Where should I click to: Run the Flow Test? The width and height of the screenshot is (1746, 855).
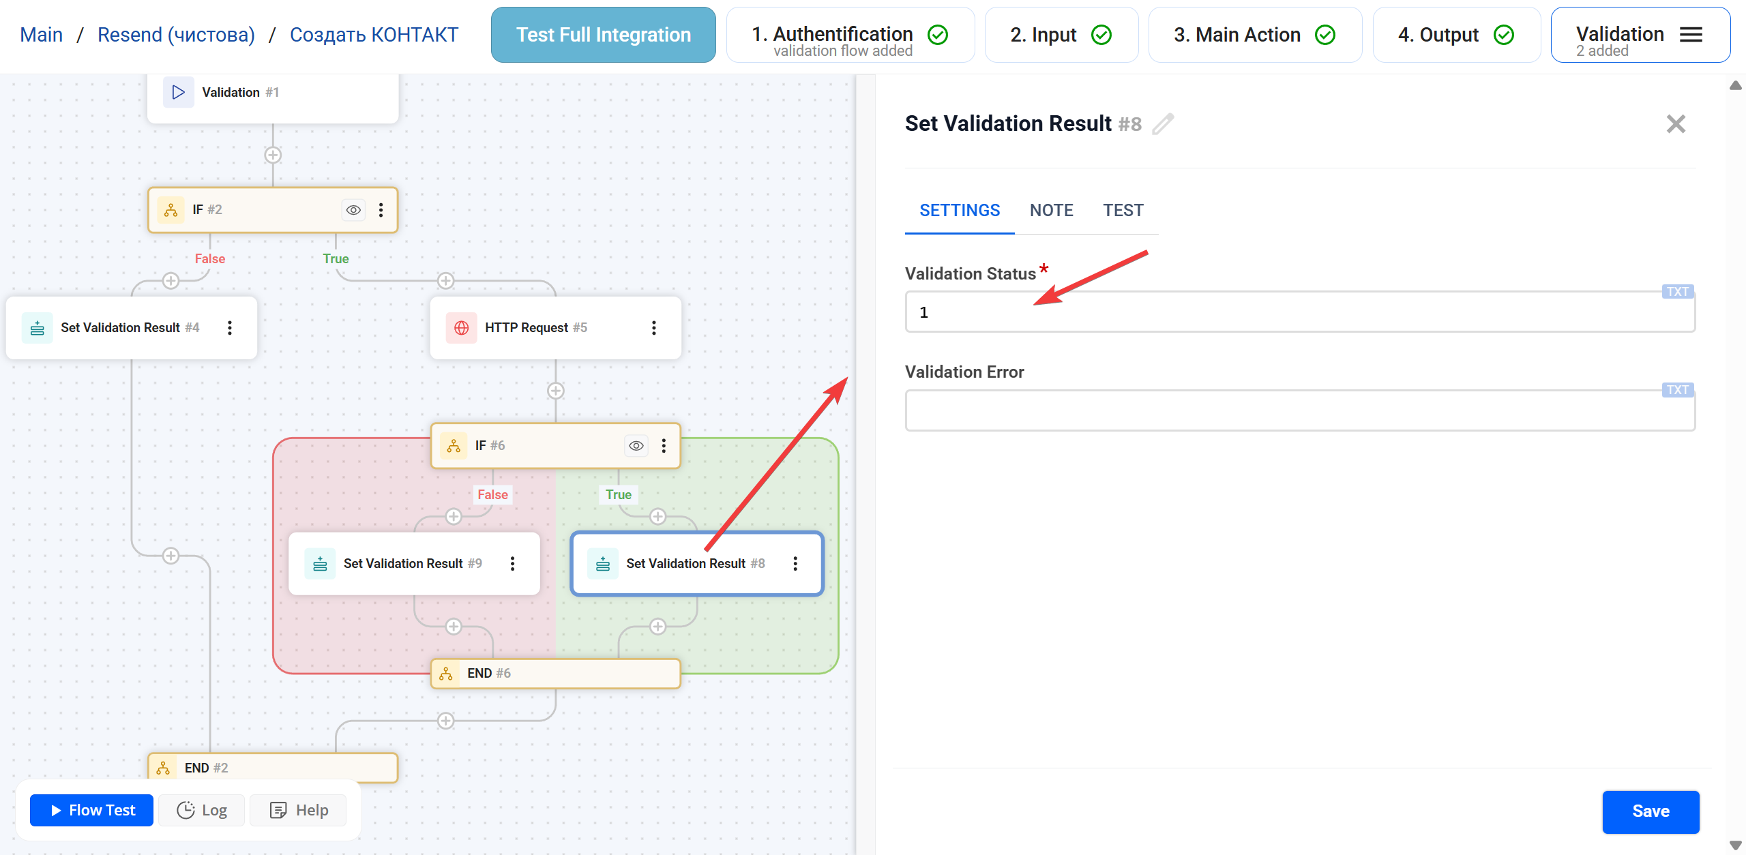click(91, 810)
